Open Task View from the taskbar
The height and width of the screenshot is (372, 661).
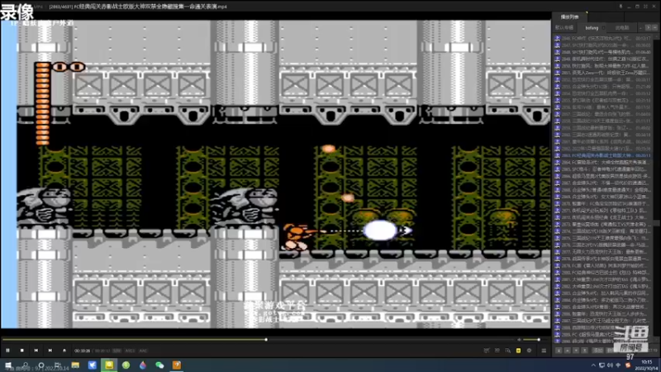pos(58,365)
